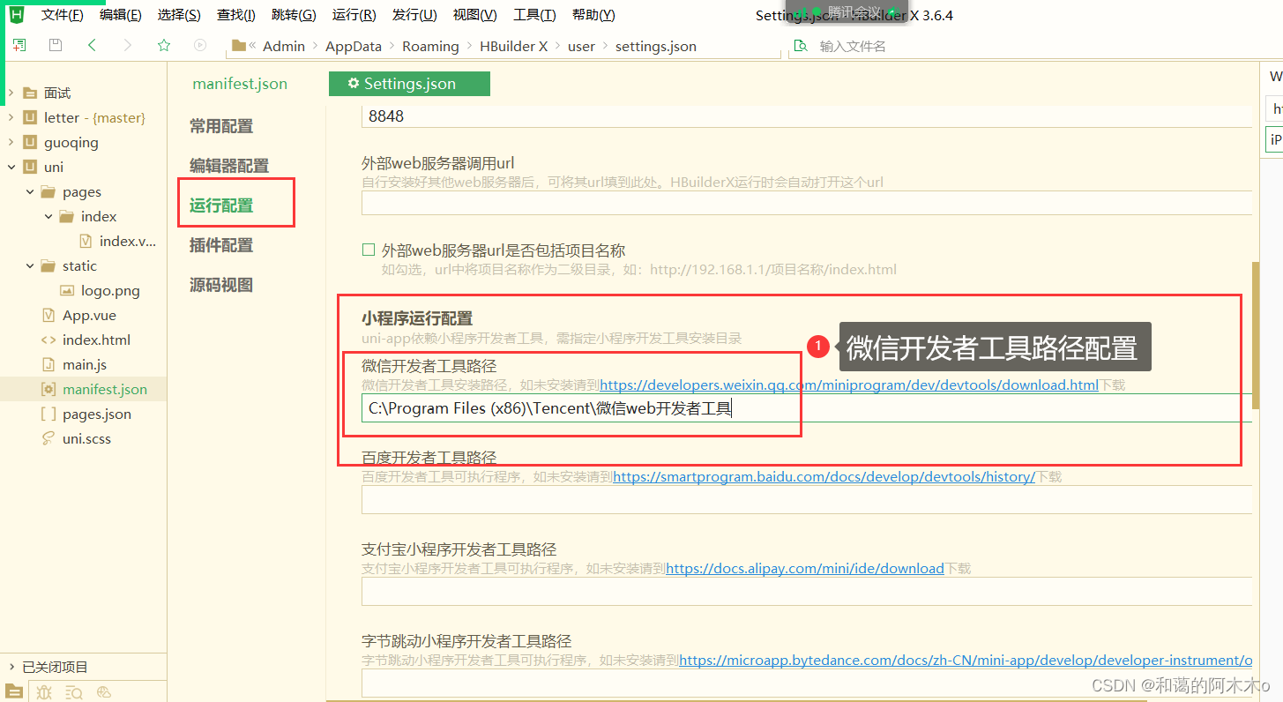Viewport: 1283px width, 702px height.
Task: Expand the letter project node
Action: pos(11,117)
